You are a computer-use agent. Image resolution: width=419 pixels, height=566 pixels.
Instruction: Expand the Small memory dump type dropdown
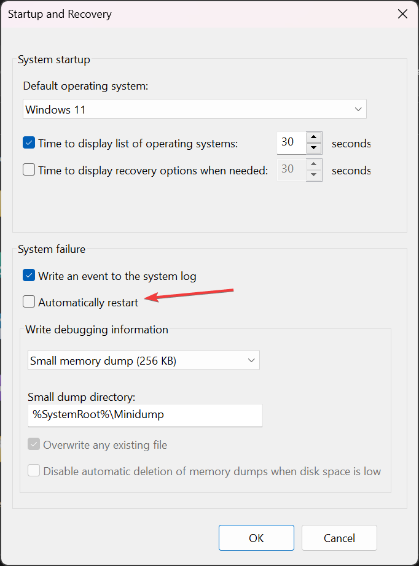[143, 360]
